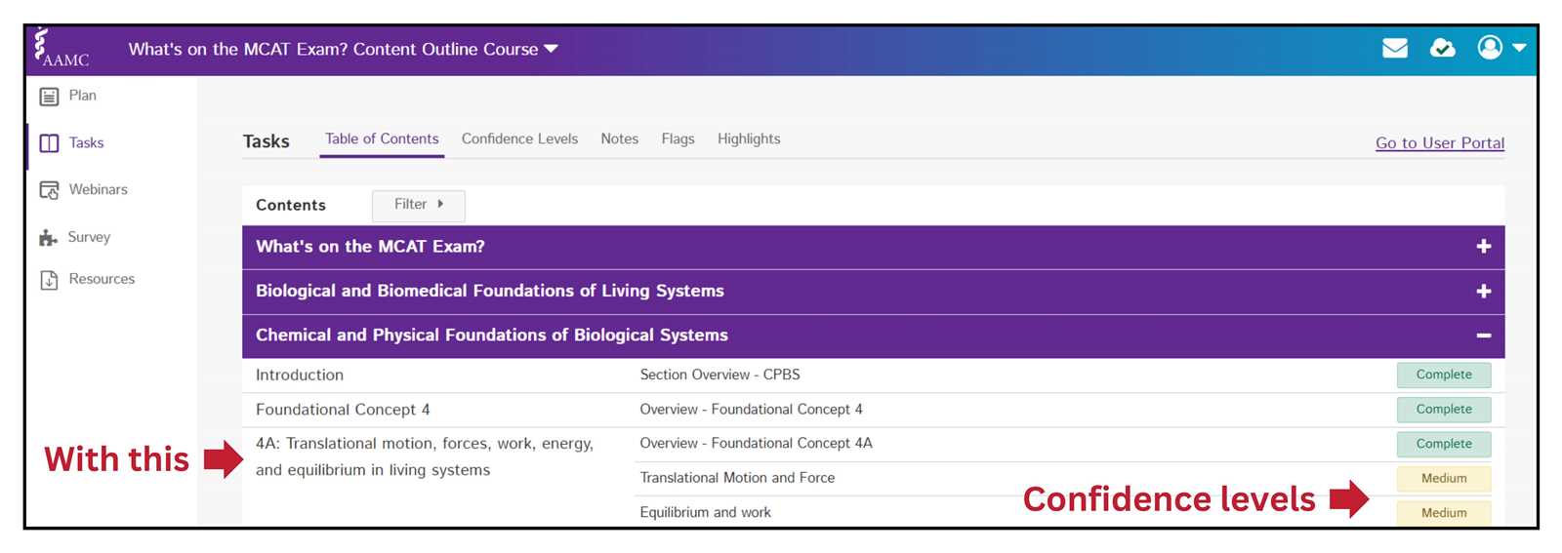Select the Foundational Concept 4 row label
The height and width of the screenshot is (553, 1562).
(343, 410)
